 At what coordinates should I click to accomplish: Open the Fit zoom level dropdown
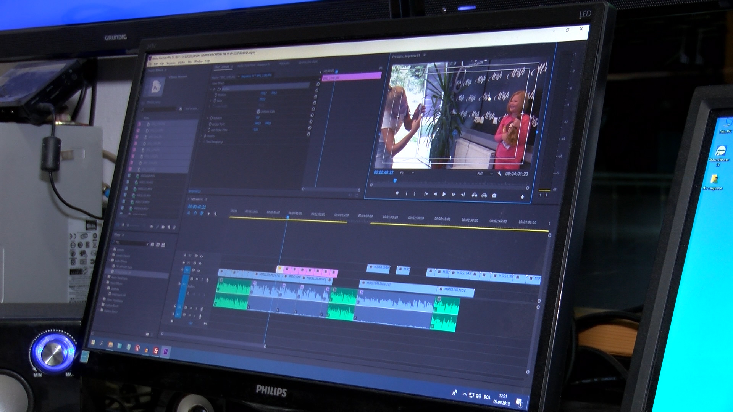pyautogui.click(x=406, y=173)
